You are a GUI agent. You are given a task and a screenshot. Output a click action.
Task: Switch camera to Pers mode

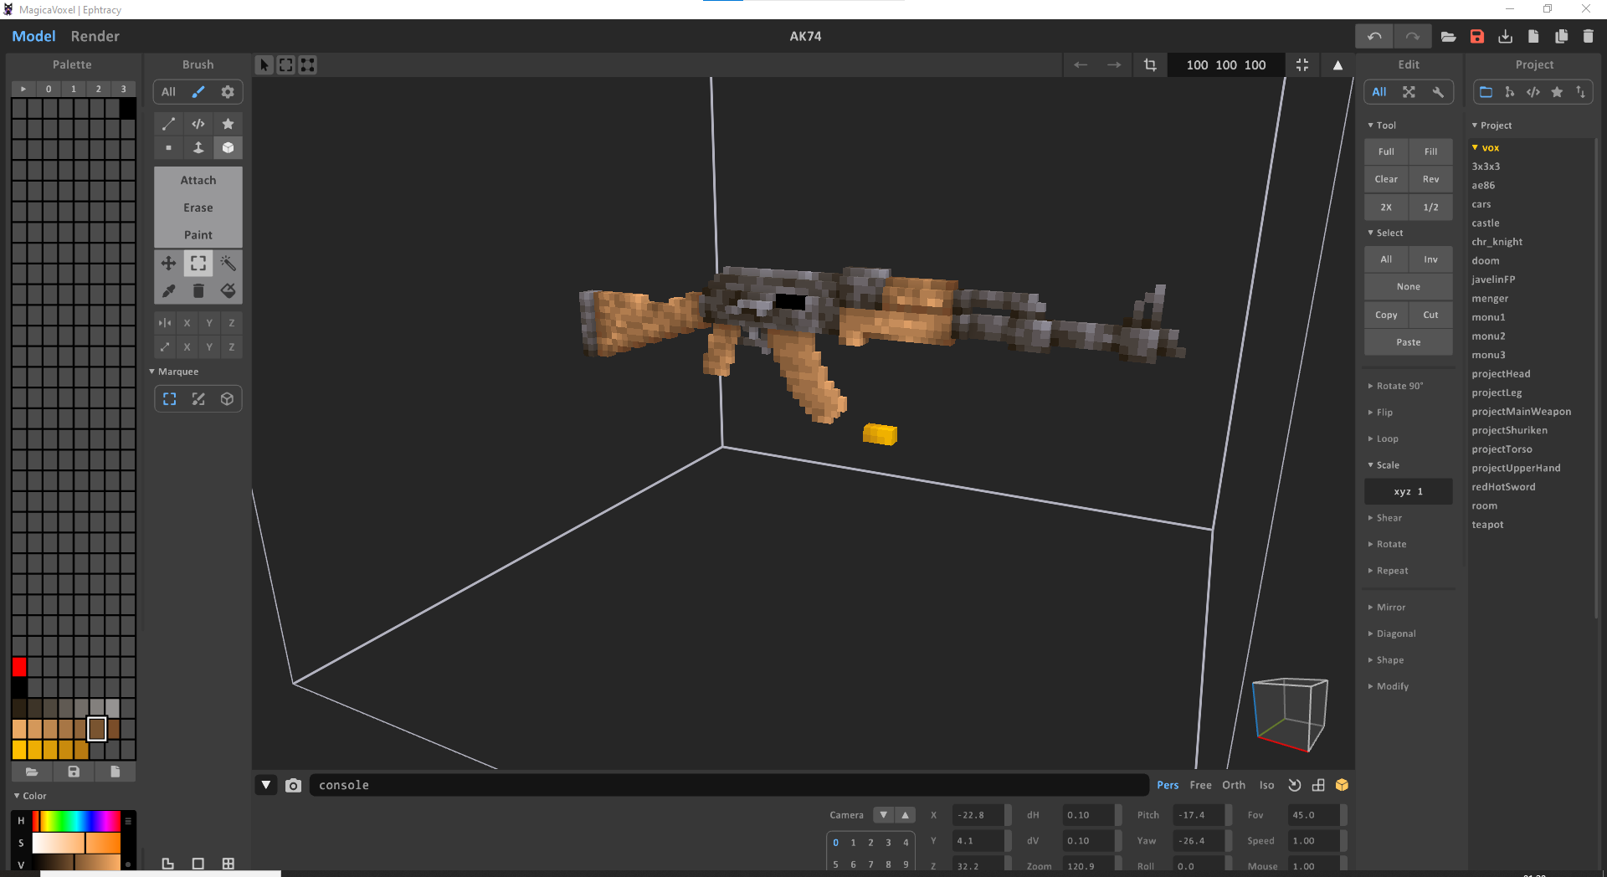pos(1168,785)
